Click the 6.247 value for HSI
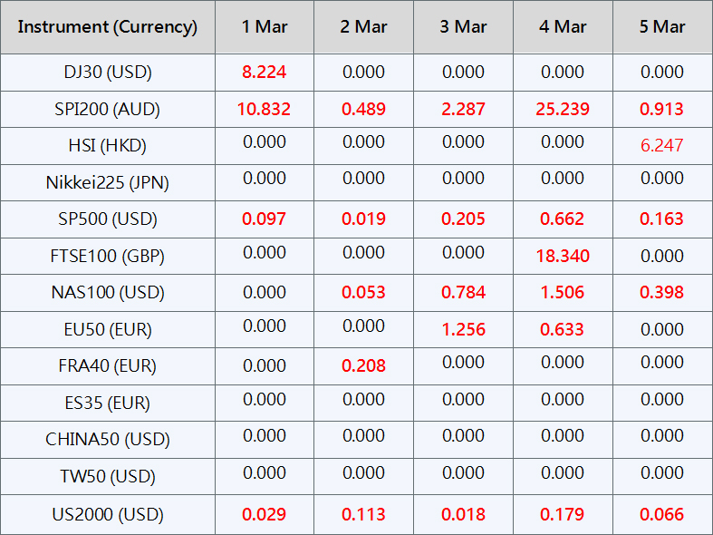 (x=662, y=145)
